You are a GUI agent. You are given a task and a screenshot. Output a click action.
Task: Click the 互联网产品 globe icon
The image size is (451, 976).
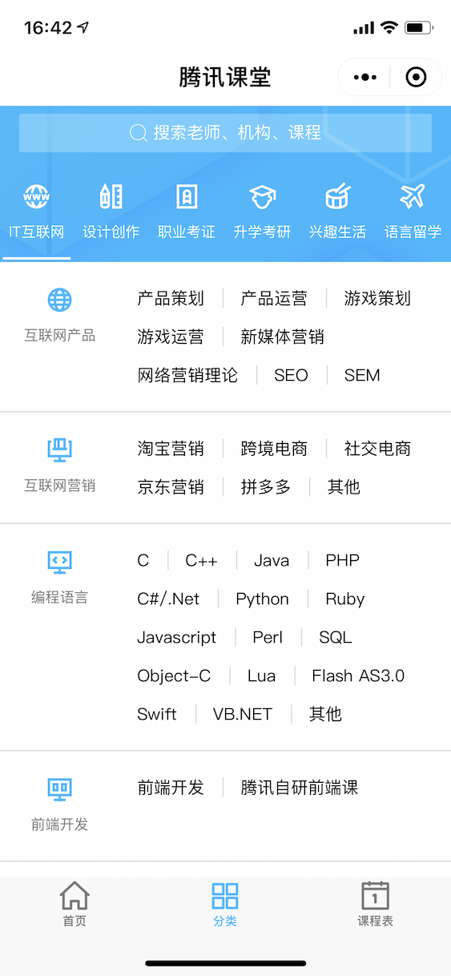tap(59, 300)
